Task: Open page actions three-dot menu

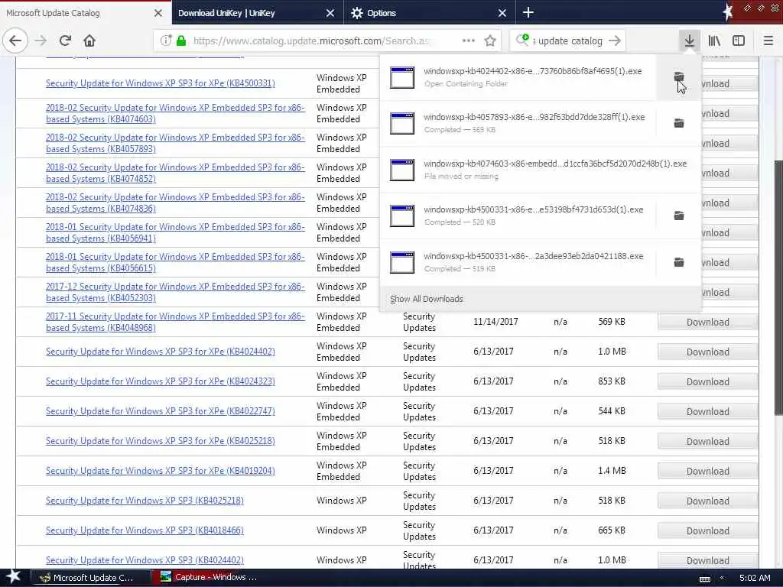Action: coord(469,41)
